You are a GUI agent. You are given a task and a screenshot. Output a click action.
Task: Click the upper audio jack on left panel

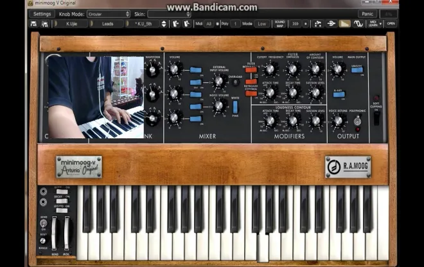[43, 192]
